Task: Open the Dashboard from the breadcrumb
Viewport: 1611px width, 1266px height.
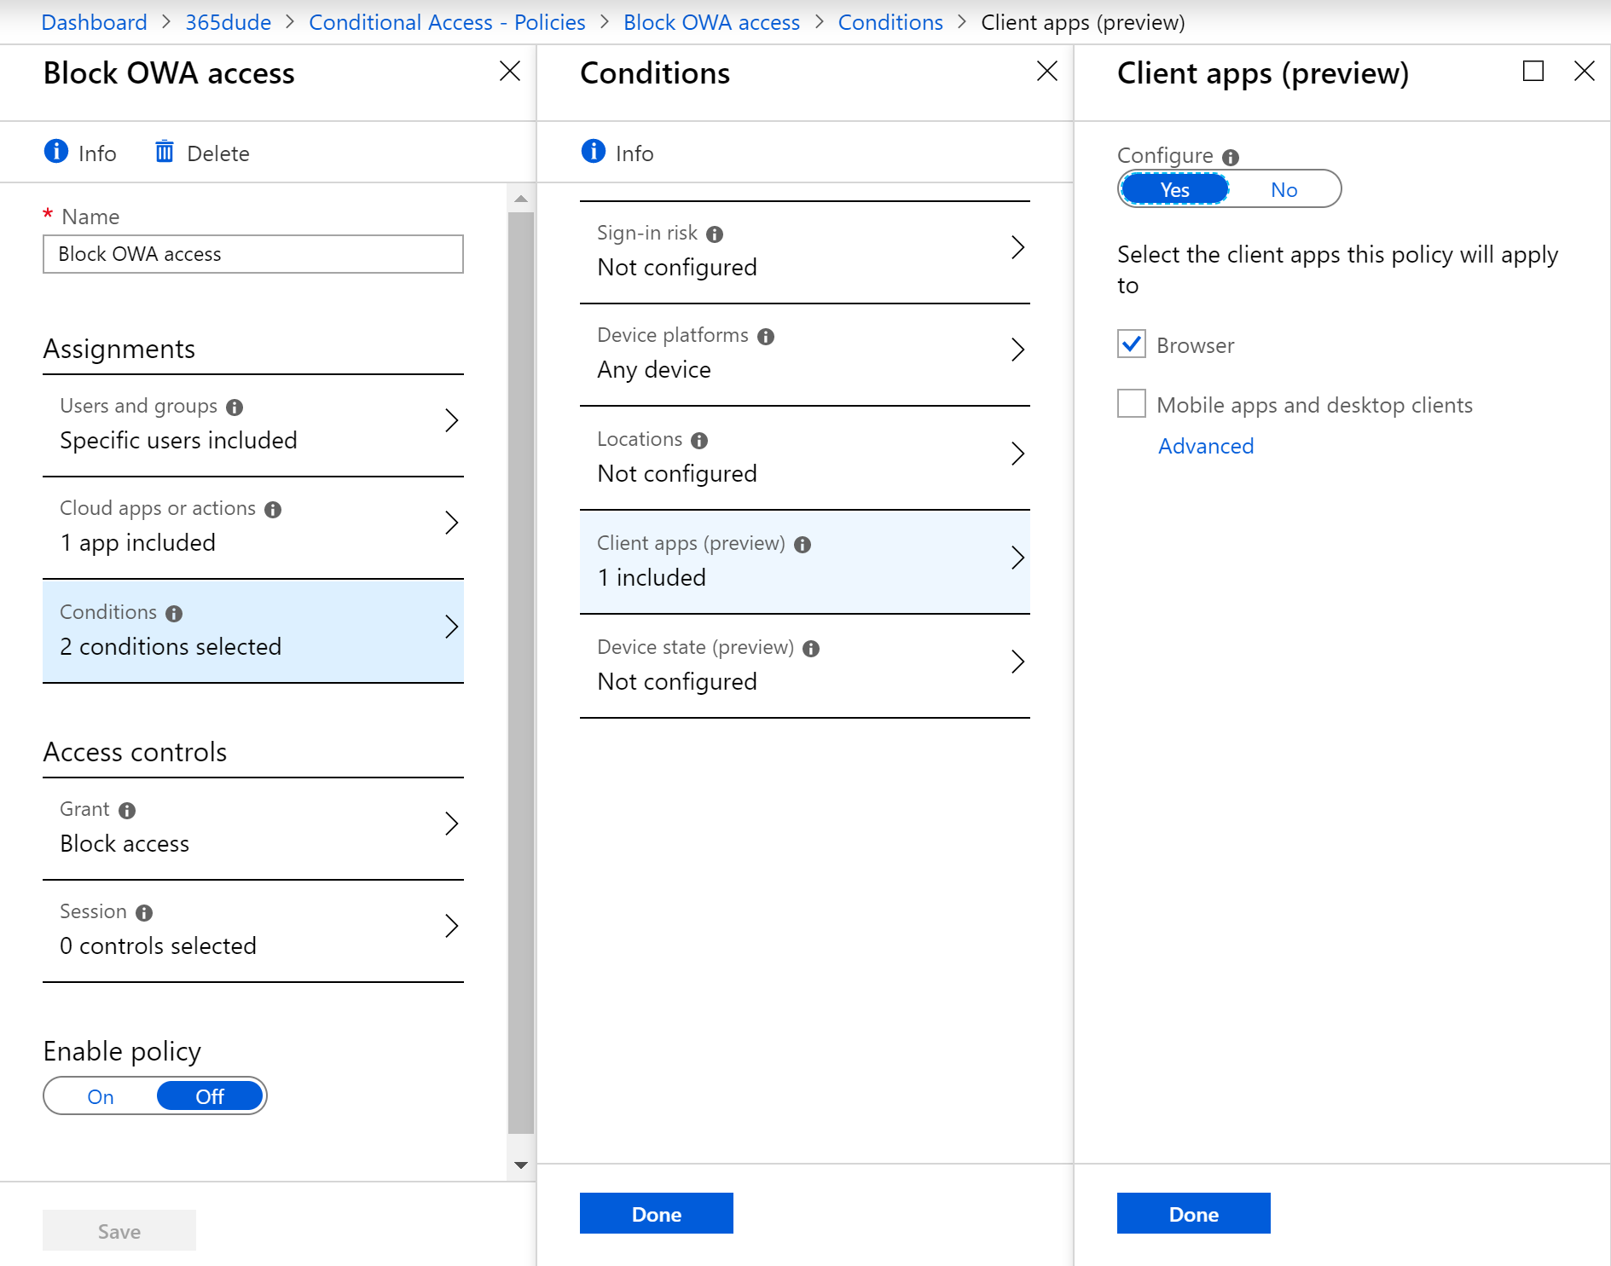Action: click(x=94, y=21)
